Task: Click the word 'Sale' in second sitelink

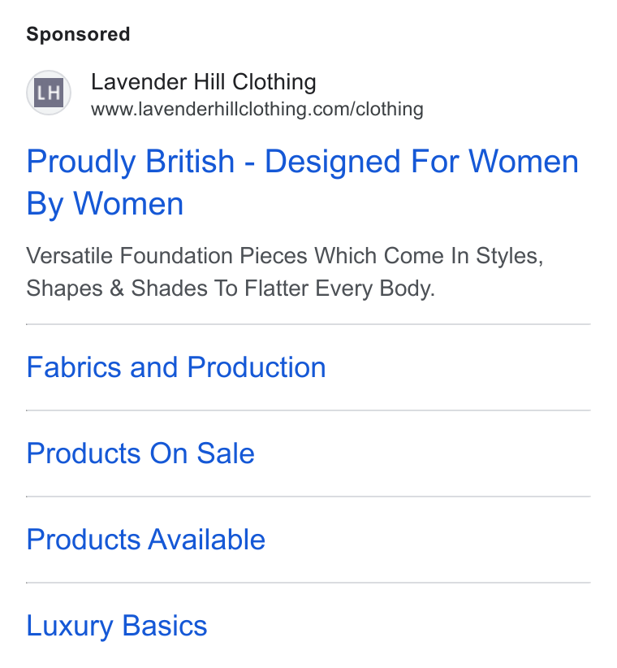Action: coord(226,453)
